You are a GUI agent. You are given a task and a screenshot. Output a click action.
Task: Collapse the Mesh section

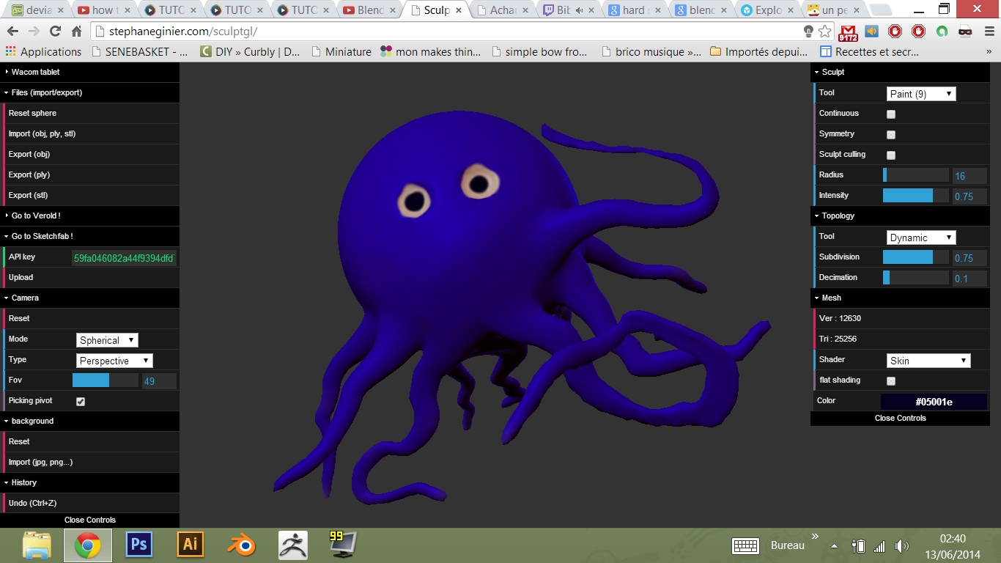pyautogui.click(x=900, y=298)
